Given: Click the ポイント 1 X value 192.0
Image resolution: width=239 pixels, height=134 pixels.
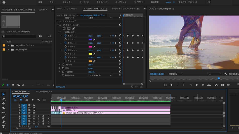Looking at the screenshot, I should 90,36.
